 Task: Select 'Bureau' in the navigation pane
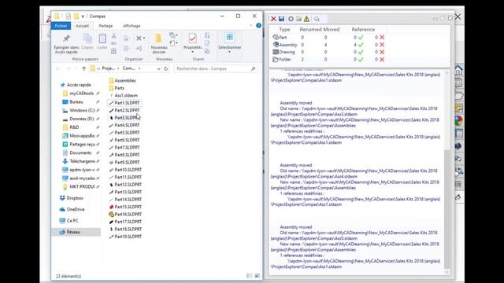[x=76, y=101]
